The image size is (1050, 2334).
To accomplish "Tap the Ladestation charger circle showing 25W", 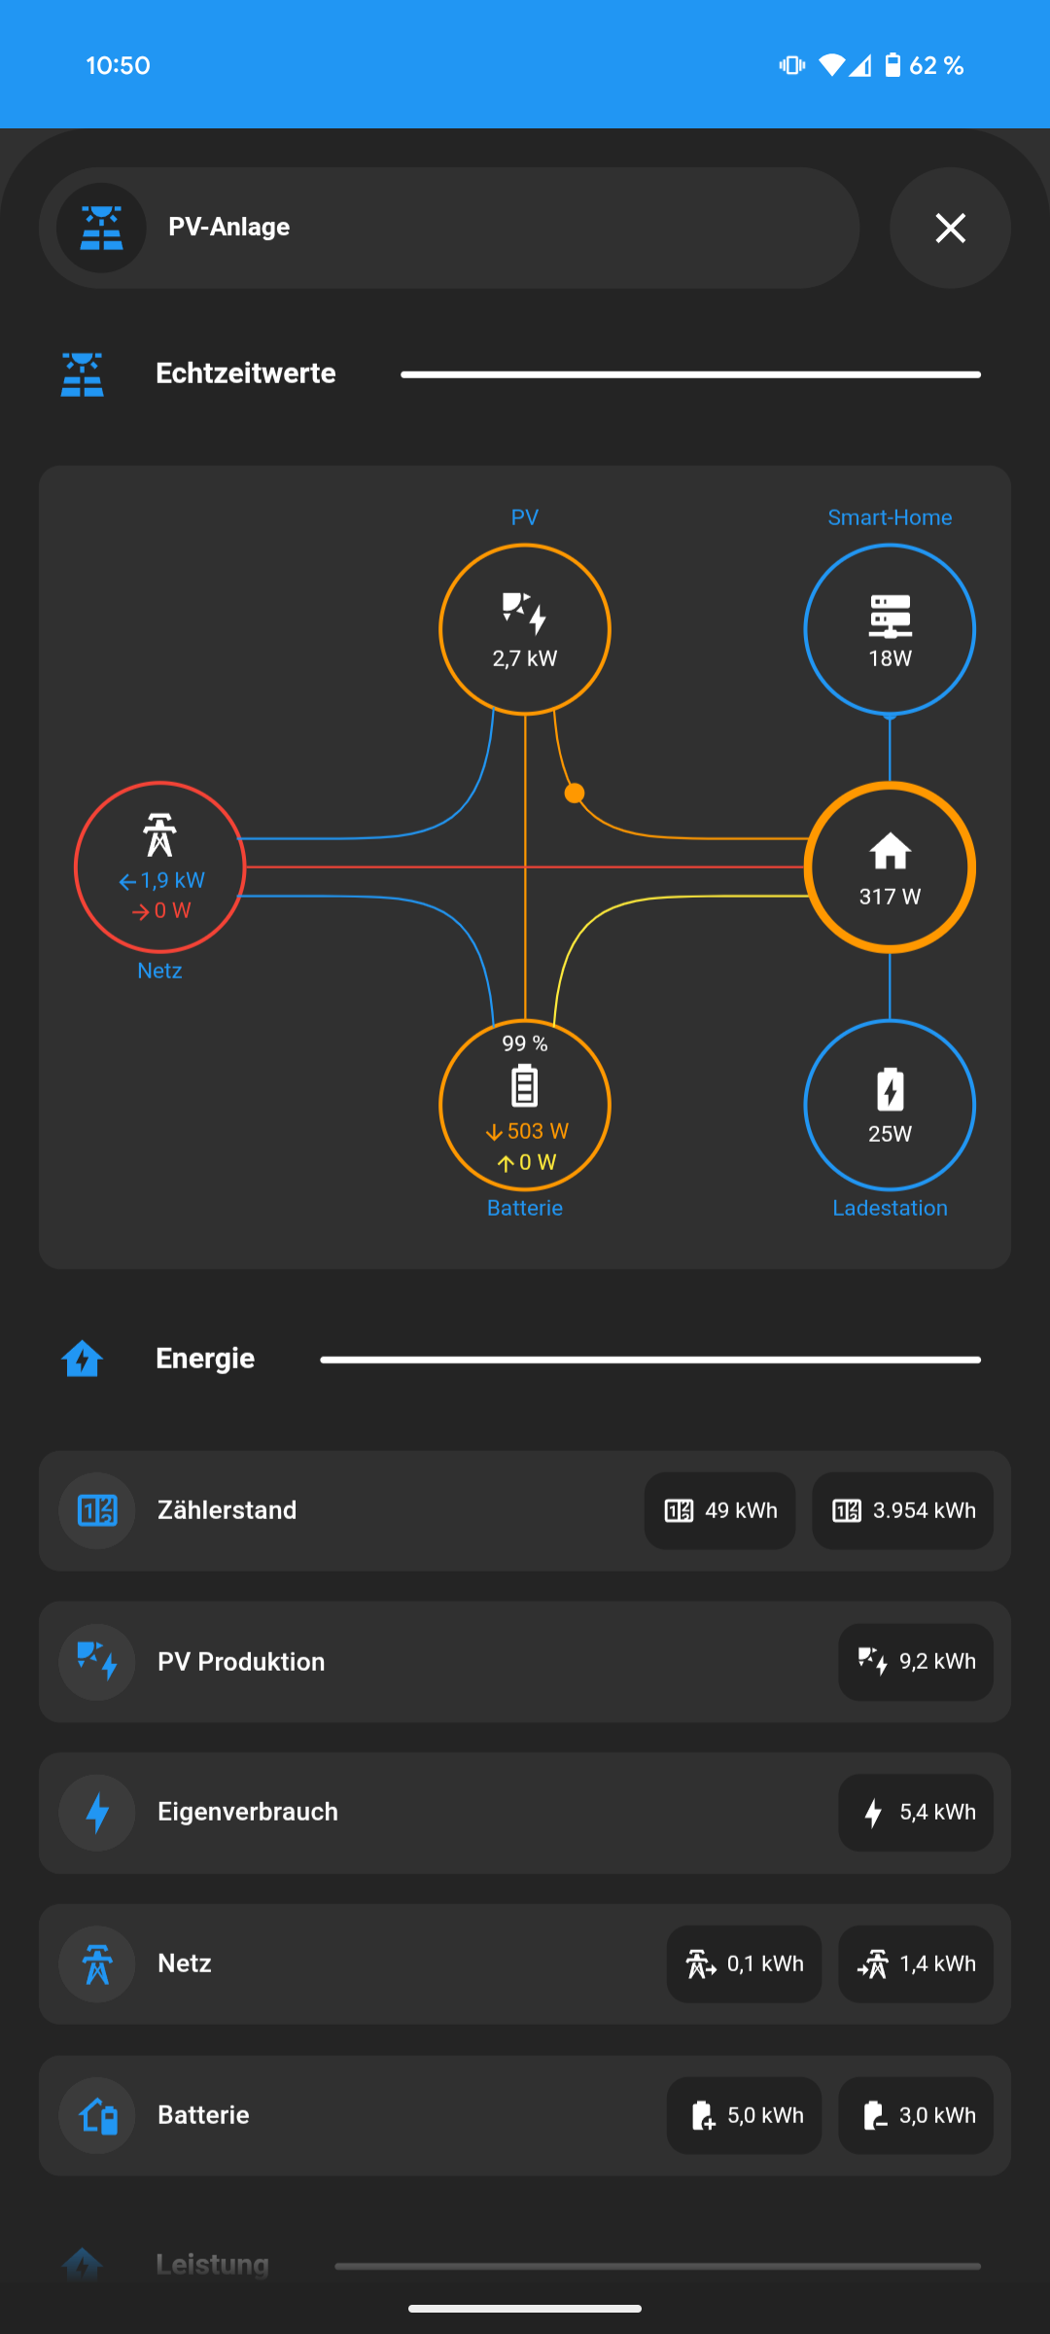I will pyautogui.click(x=890, y=1106).
